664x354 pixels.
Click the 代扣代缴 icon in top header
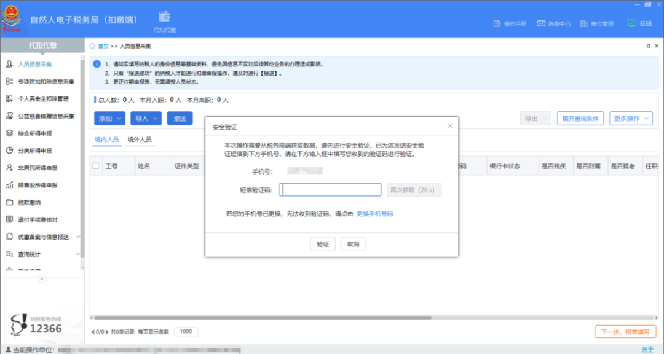pos(164,18)
